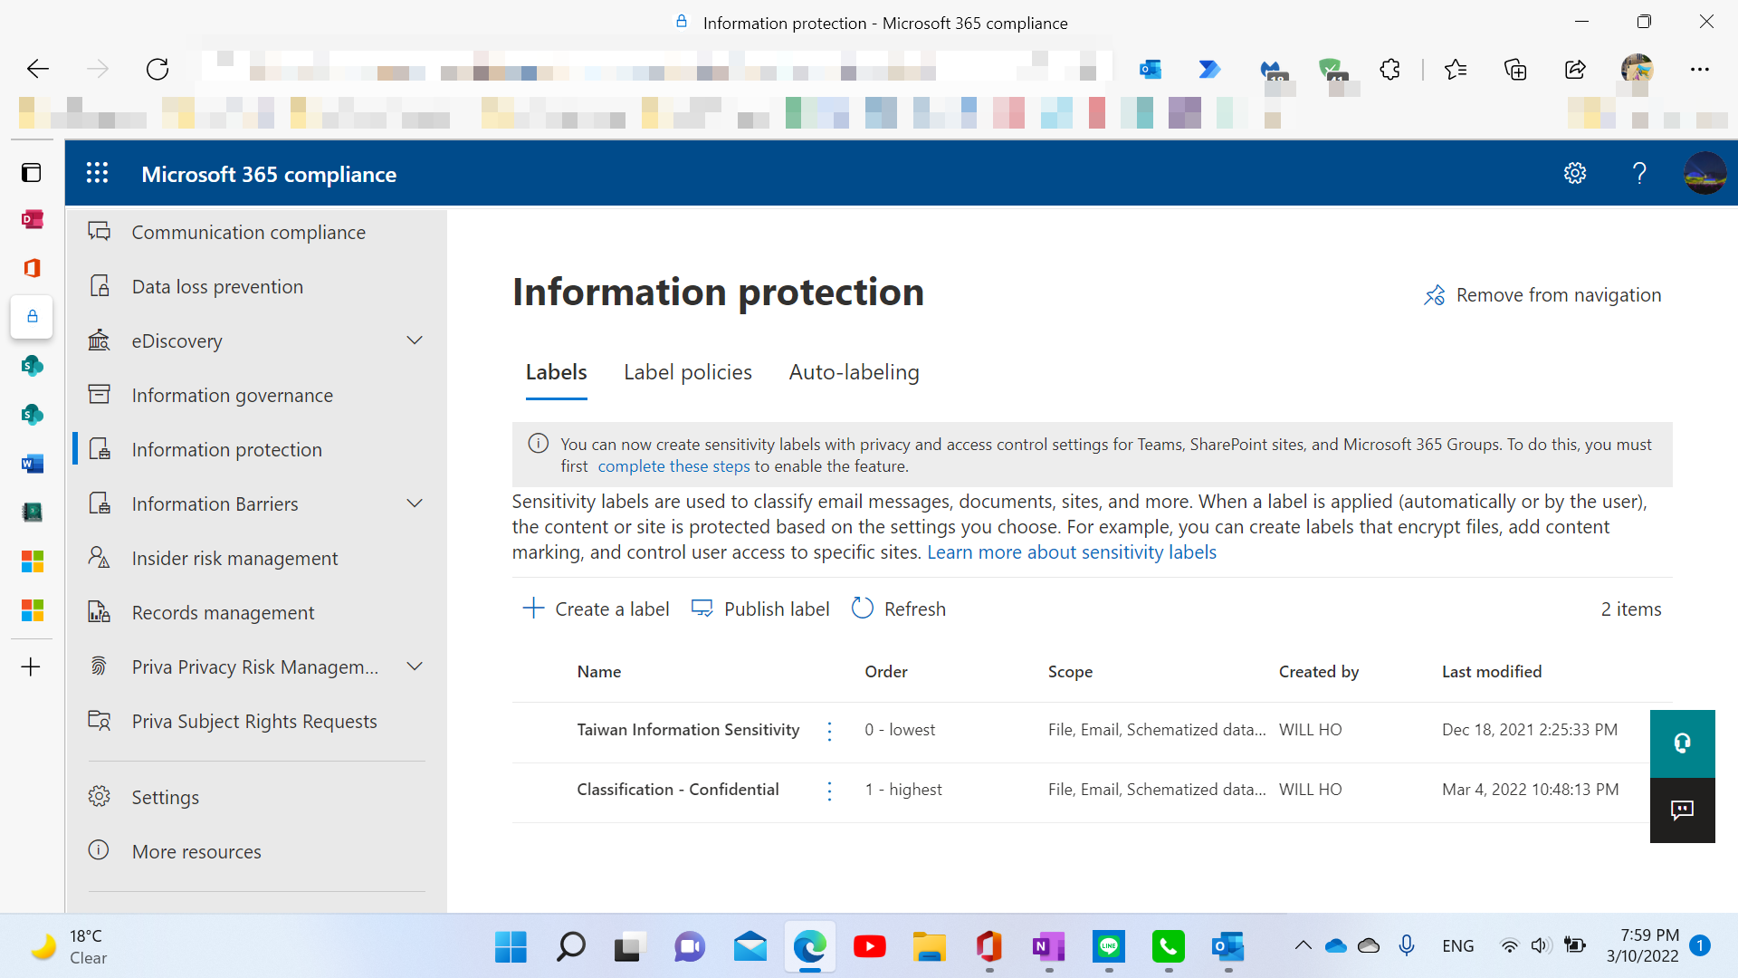Open the options menu for Classification - Confidential
The height and width of the screenshot is (978, 1738).
pyautogui.click(x=830, y=791)
